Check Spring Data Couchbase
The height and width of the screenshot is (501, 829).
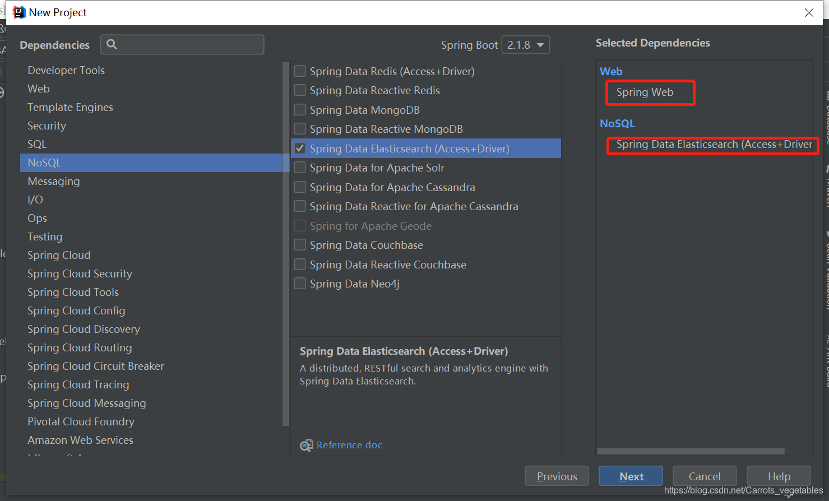point(300,245)
